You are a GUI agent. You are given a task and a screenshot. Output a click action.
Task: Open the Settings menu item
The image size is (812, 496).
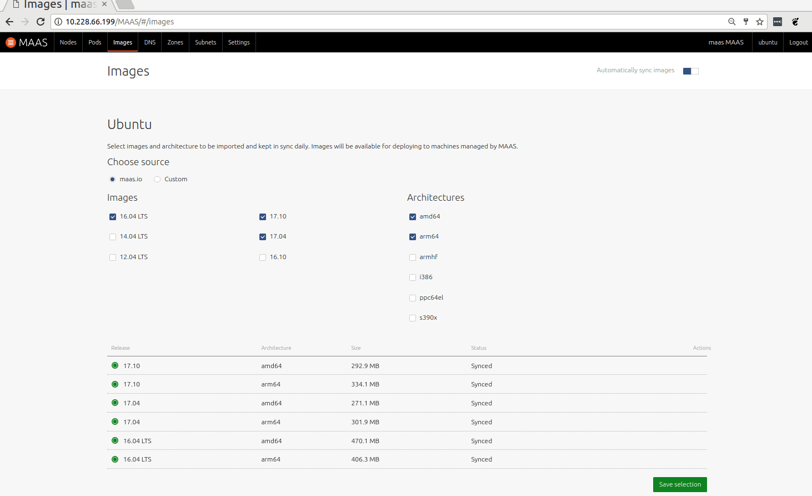pyautogui.click(x=239, y=42)
